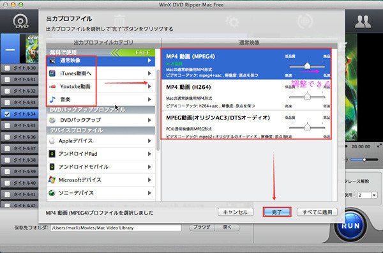Click the blue RUN button
Image resolution: width=383 pixels, height=253 pixels.
tap(350, 226)
